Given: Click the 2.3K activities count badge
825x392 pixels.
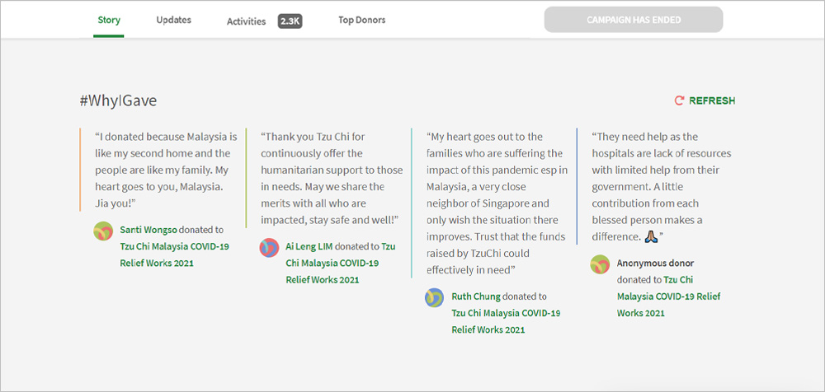Looking at the screenshot, I should [x=290, y=21].
